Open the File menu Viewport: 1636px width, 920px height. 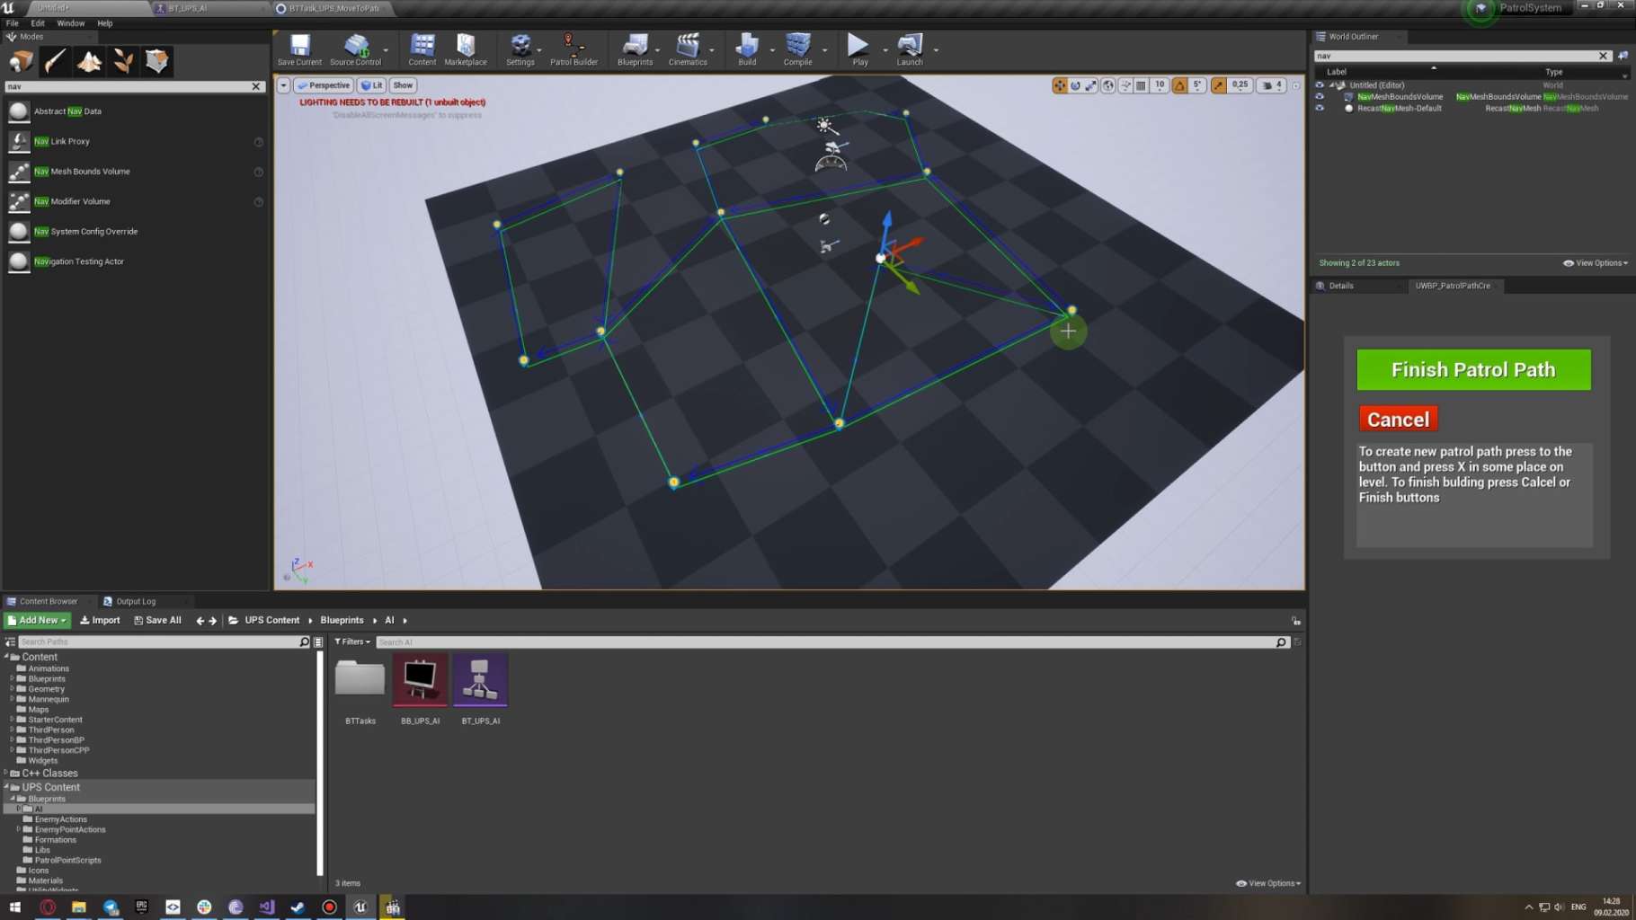tap(13, 23)
